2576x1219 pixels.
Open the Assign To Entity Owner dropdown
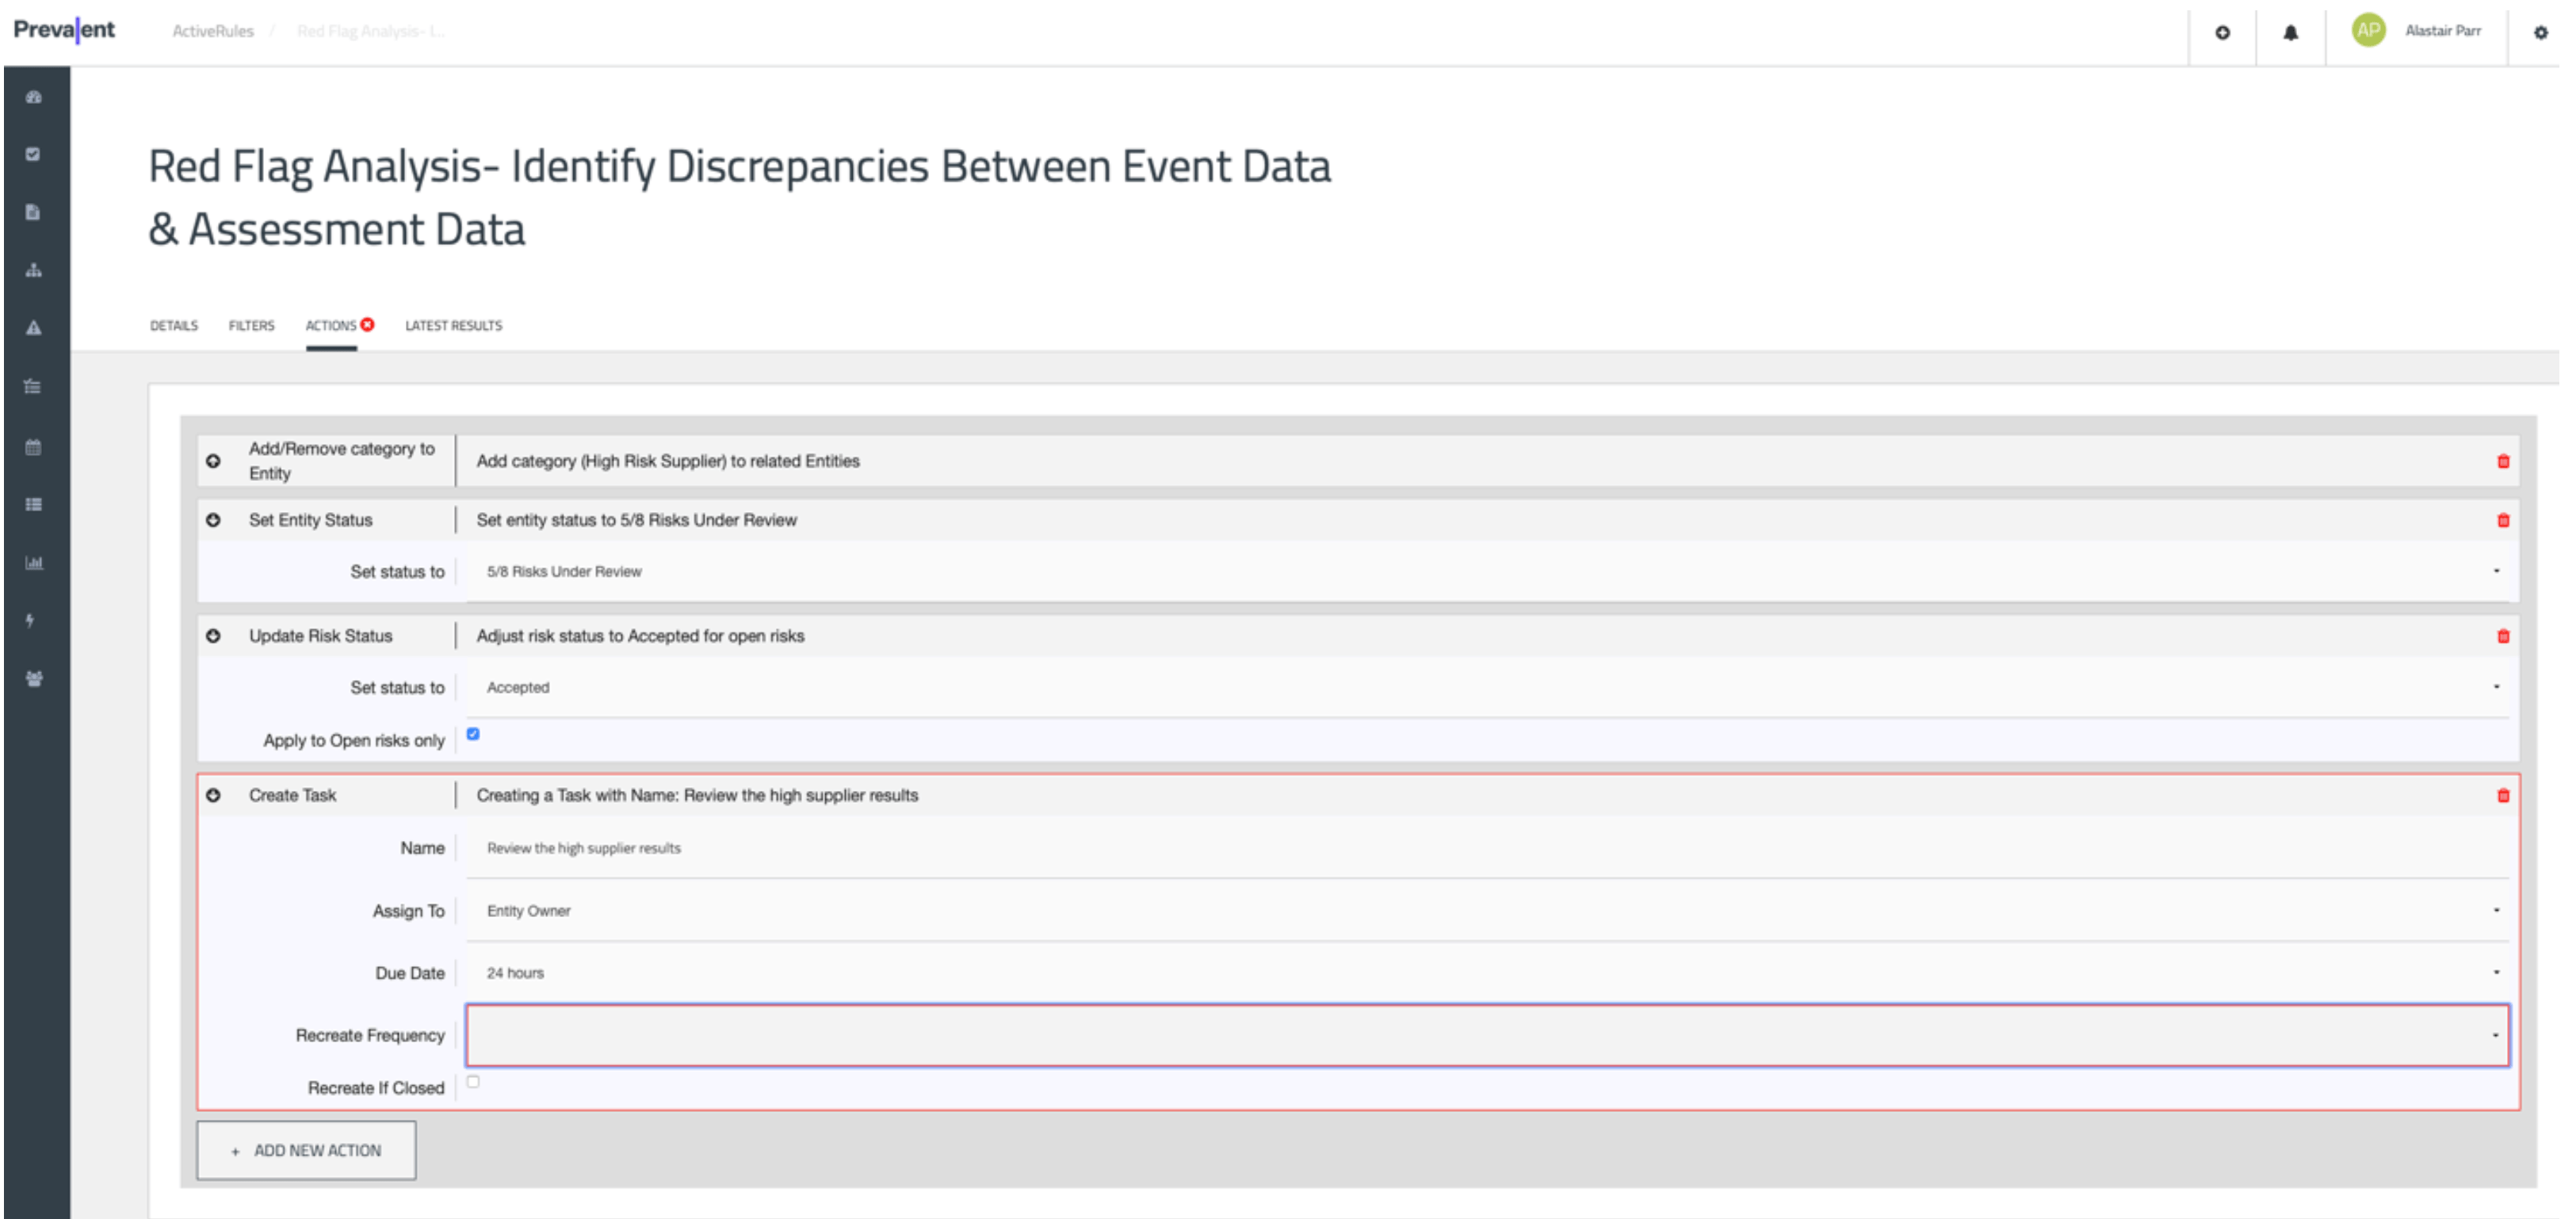click(1488, 911)
